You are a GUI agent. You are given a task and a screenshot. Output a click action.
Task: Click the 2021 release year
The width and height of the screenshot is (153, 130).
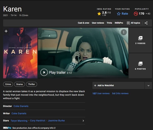tap(5, 15)
